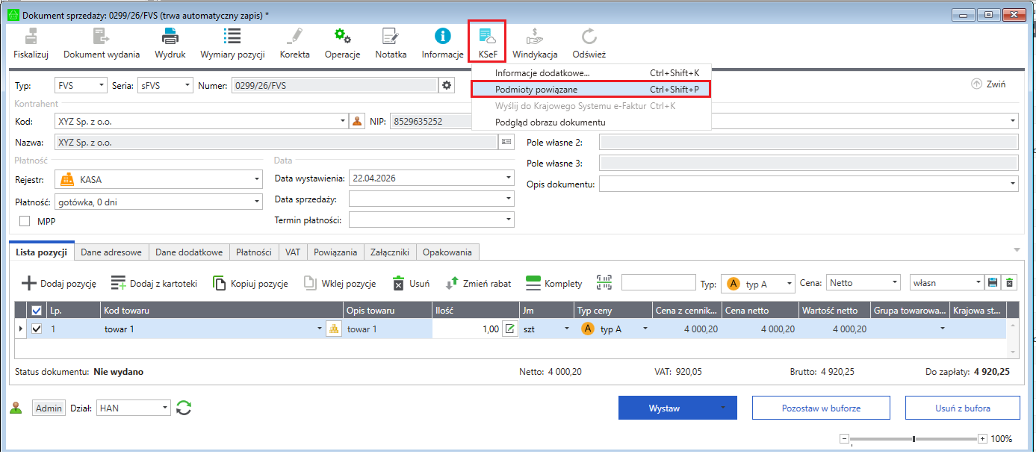Click the Fiskalizuj toolbar icon
The width and height of the screenshot is (1036, 454).
click(31, 36)
